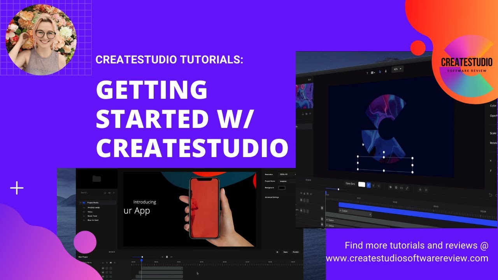Set text alignment to center
Screen dimensions: 498x280
tap(373, 185)
